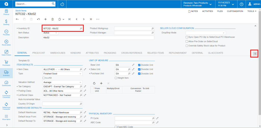
Task: Toggle Override Safety Stock value for Product
Action: pyautogui.click(x=187, y=46)
